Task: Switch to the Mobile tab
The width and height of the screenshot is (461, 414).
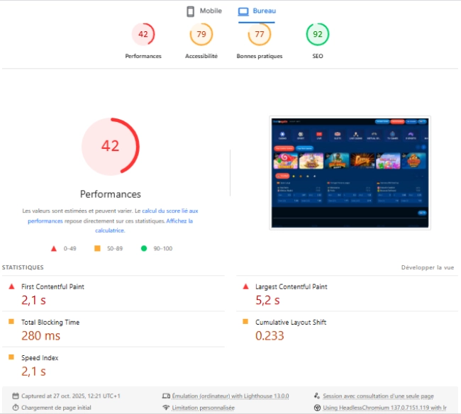Action: click(204, 11)
